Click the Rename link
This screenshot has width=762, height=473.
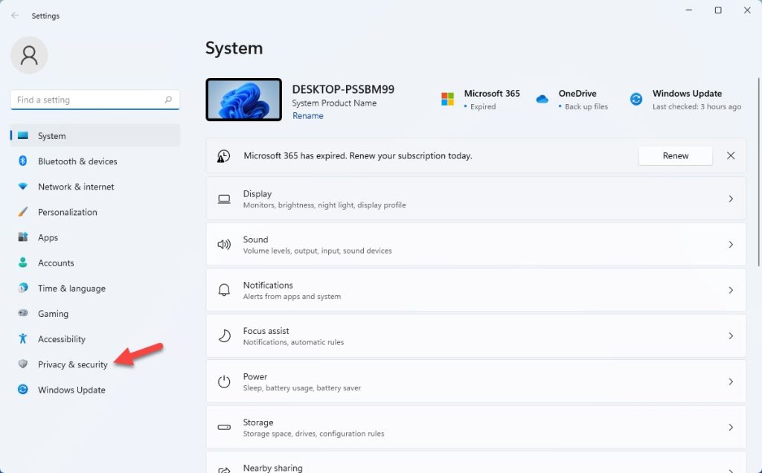[x=307, y=115]
